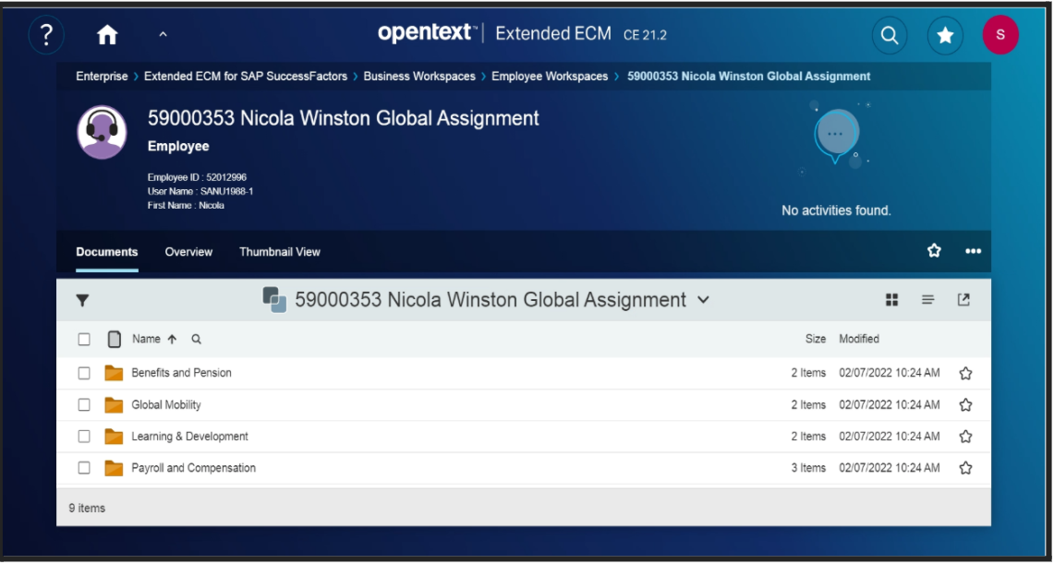1054x564 pixels.
Task: Switch to grid thumbnail view icon
Action: (x=891, y=300)
